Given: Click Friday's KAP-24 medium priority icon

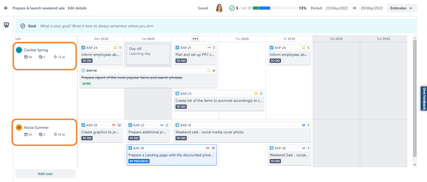Looking at the screenshot, I should pyautogui.click(x=303, y=48).
